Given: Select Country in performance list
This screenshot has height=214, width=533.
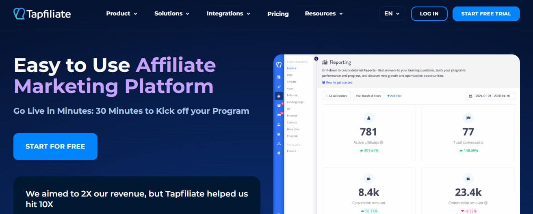Looking at the screenshot, I should coord(292,122).
